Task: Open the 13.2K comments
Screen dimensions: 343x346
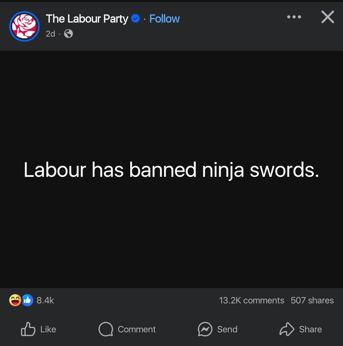Action: click(252, 300)
